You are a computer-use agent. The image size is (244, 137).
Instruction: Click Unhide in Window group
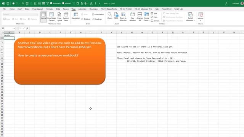[155, 21]
